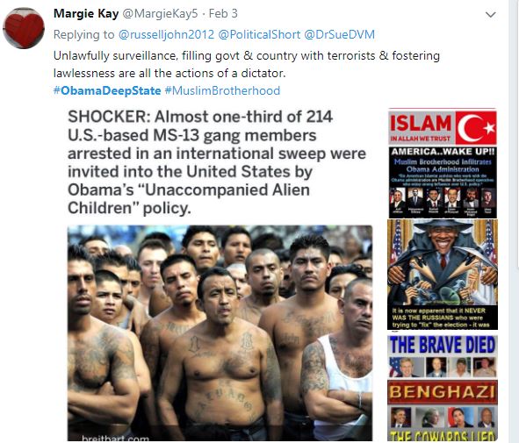The width and height of the screenshot is (519, 443).
Task: Open Margie Kay's profile name link
Action: (86, 13)
